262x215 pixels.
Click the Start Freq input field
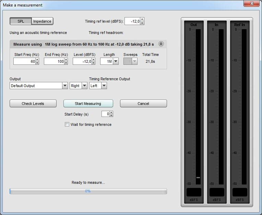coord(24,61)
